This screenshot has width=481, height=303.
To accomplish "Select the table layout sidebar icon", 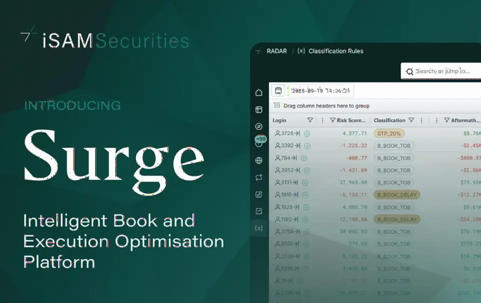I will click(259, 109).
